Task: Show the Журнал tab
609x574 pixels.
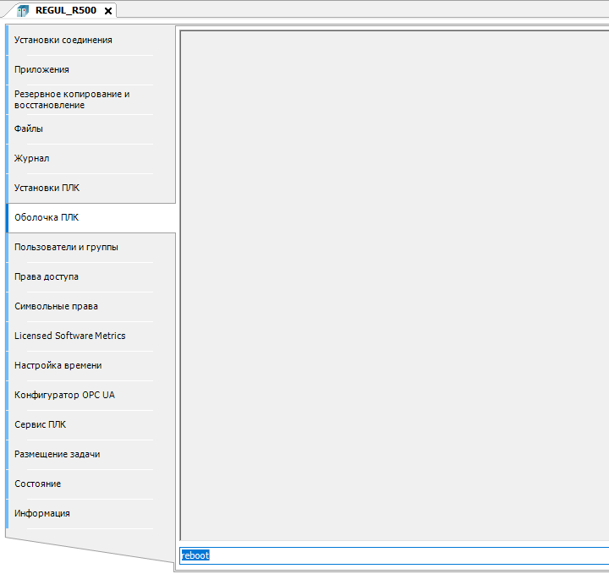Action: click(32, 158)
